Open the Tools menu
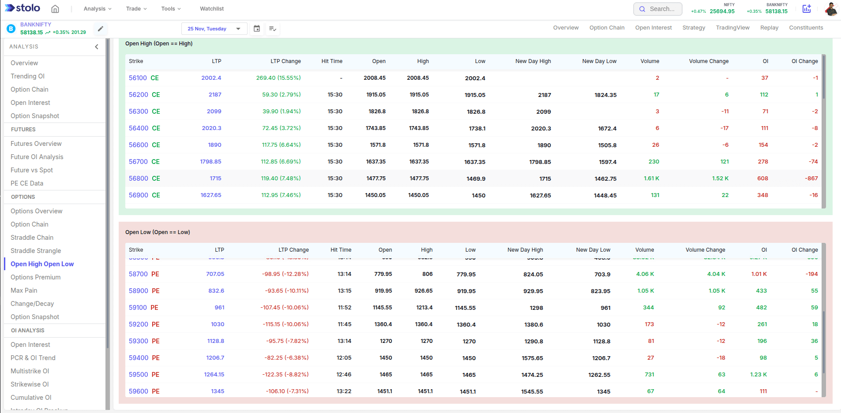This screenshot has width=841, height=413. (171, 9)
